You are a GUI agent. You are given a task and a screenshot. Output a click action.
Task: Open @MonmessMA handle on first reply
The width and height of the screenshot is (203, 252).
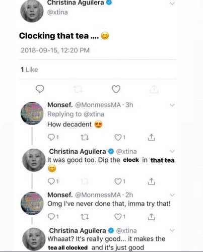(x=98, y=105)
